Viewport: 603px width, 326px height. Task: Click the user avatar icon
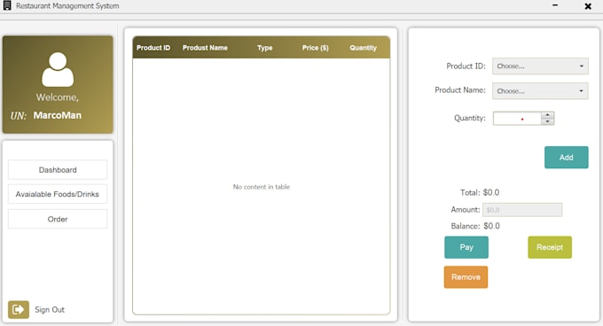58,69
